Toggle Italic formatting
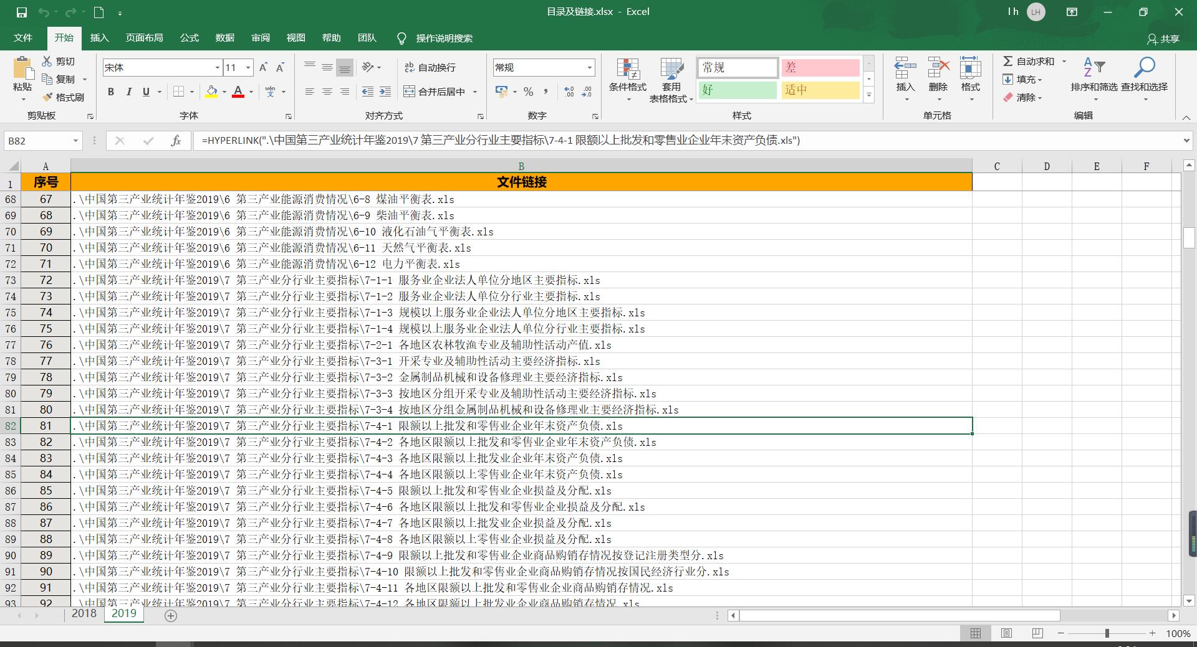 tap(128, 92)
